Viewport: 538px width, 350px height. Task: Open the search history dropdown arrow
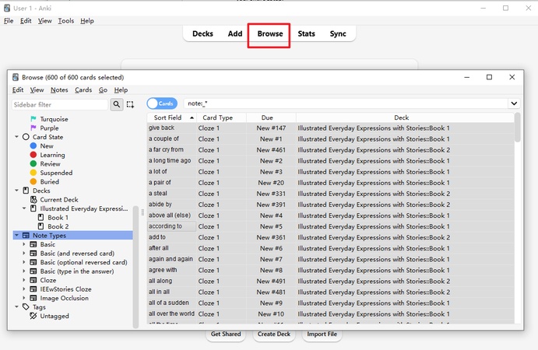[514, 103]
